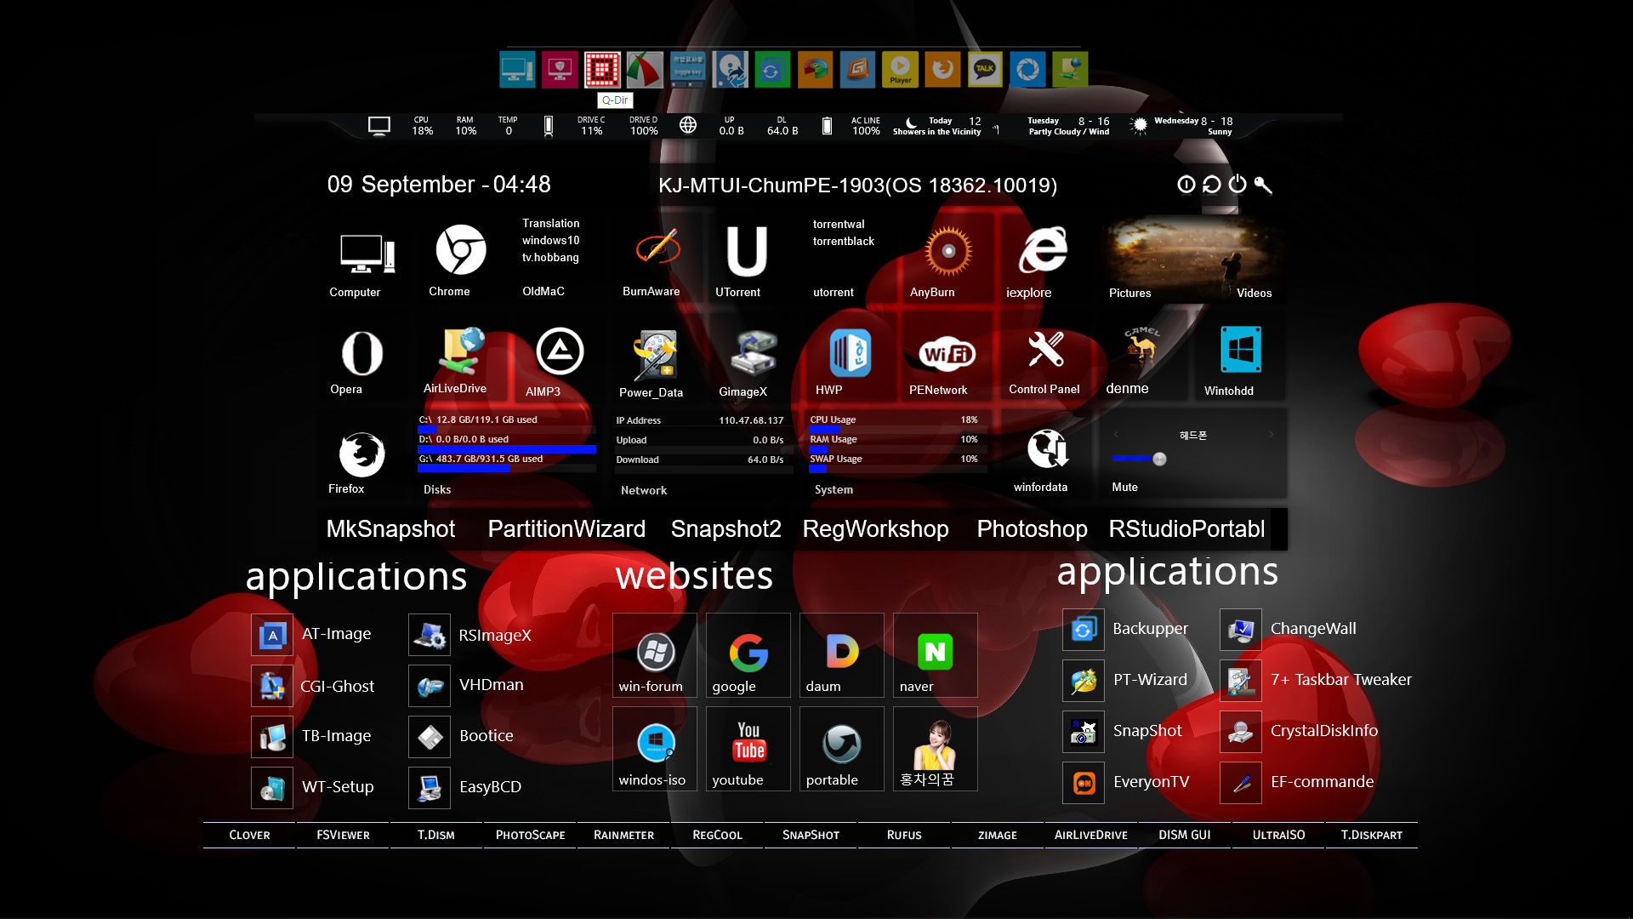Launch BurnAware from the launcher grid
This screenshot has width=1633, height=919.
[x=657, y=248]
